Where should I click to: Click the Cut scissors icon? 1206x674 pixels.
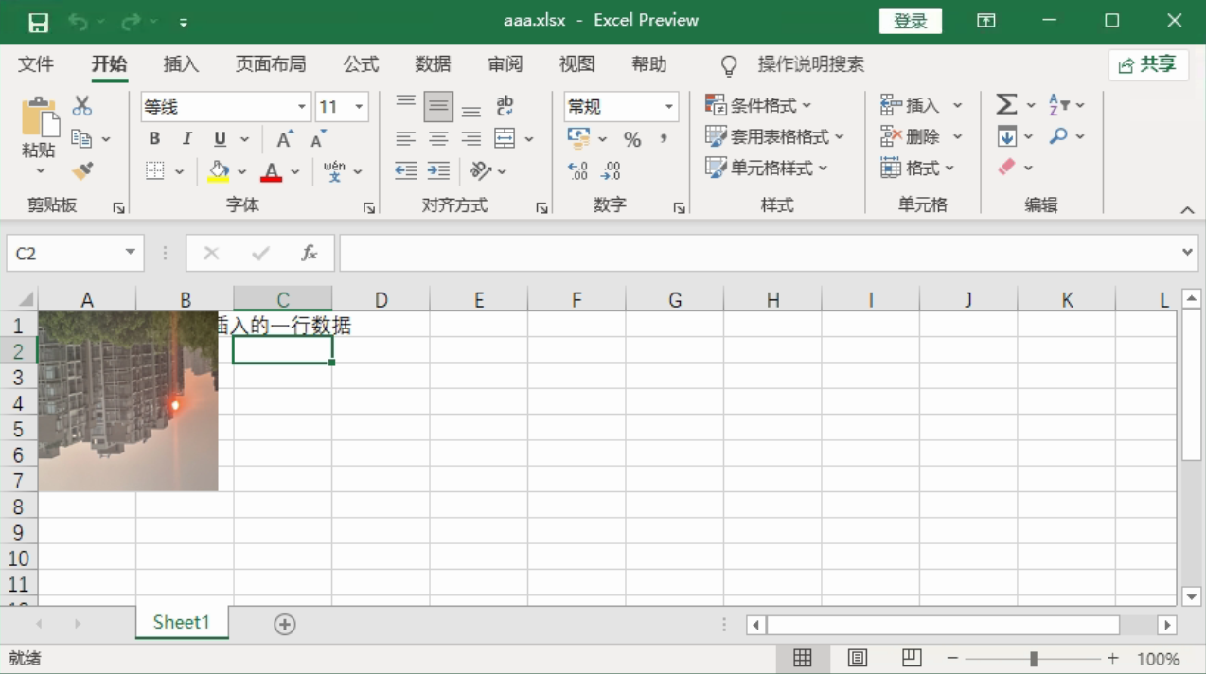[82, 106]
